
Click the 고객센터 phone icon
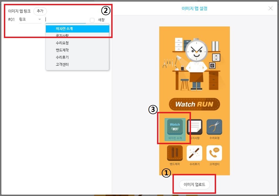pos(214,153)
